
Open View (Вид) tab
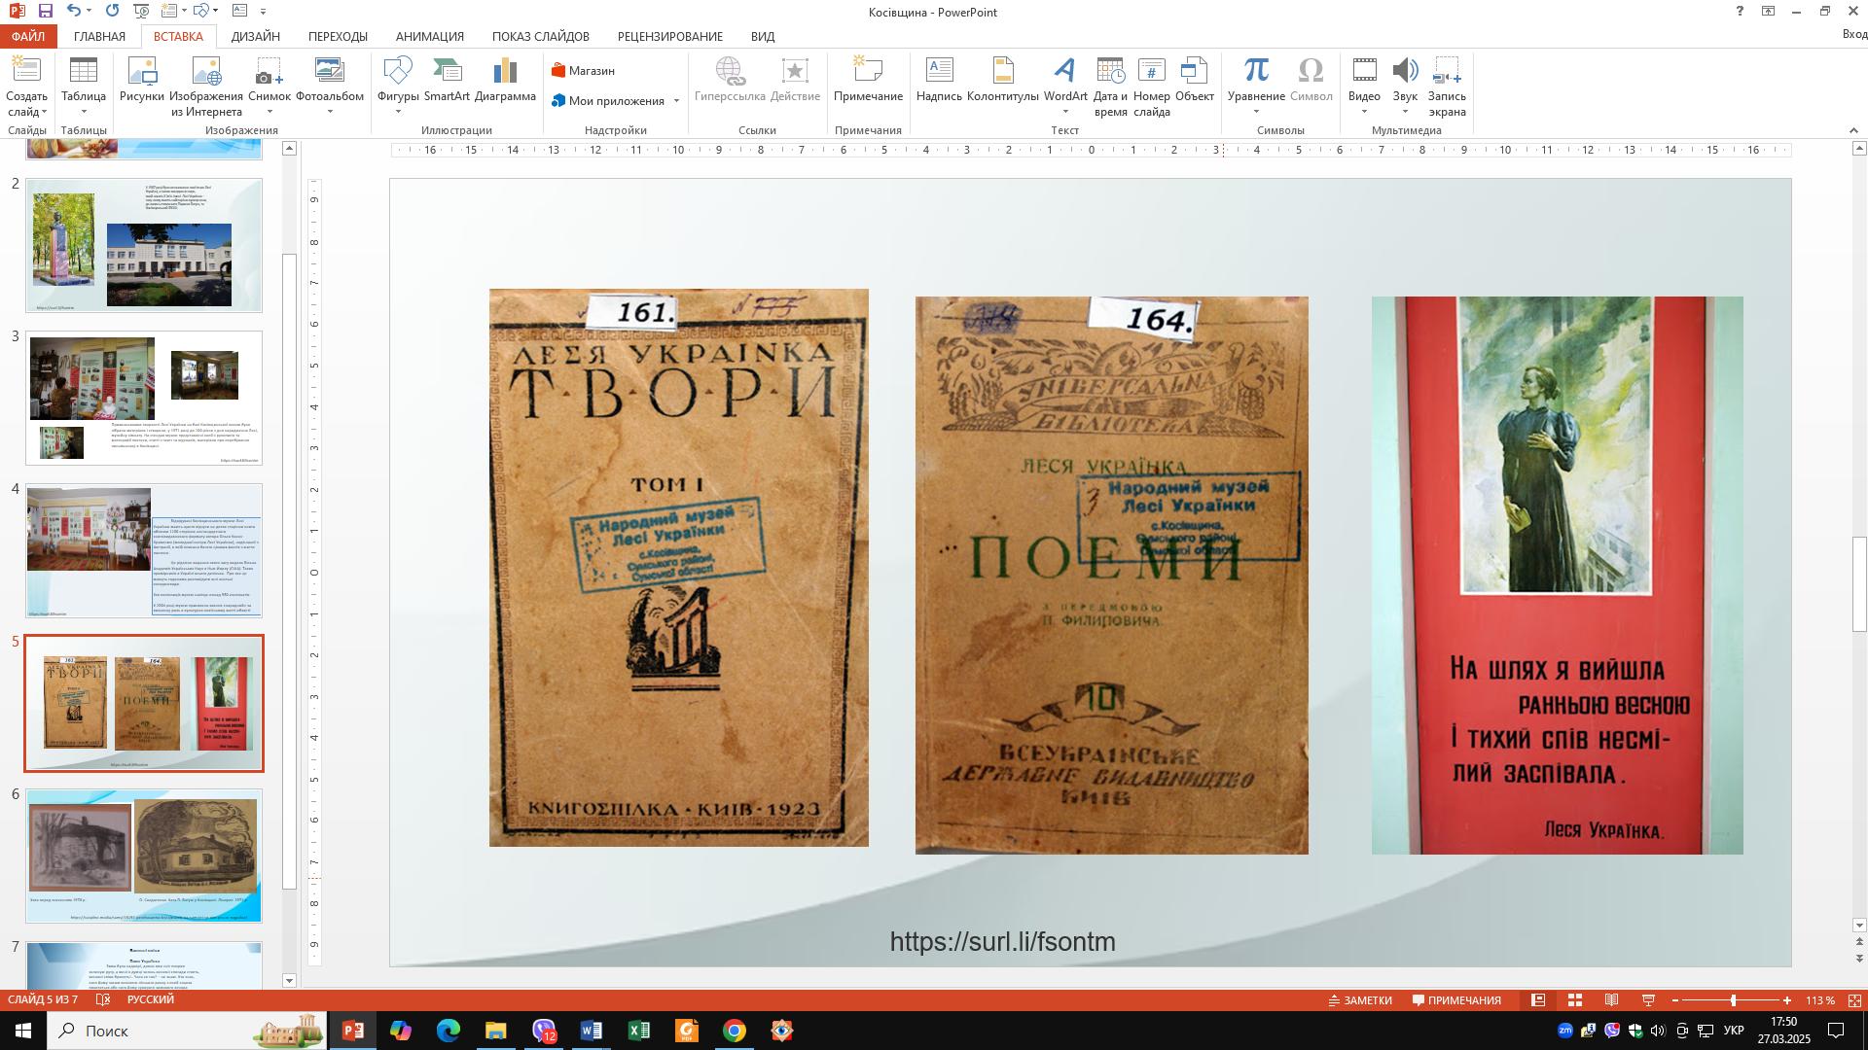point(763,36)
